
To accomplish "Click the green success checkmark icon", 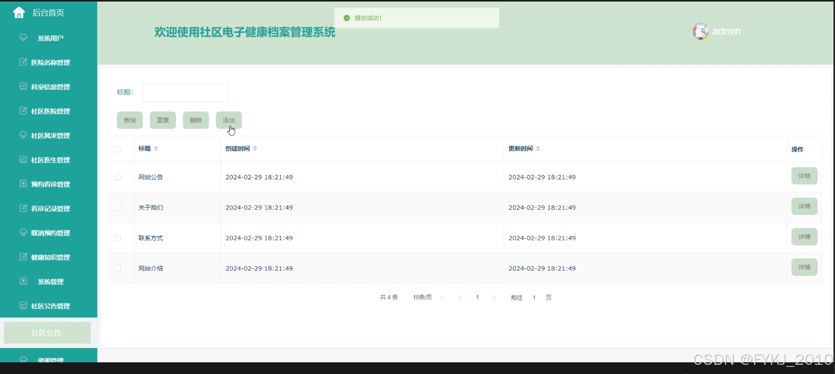I will (347, 18).
